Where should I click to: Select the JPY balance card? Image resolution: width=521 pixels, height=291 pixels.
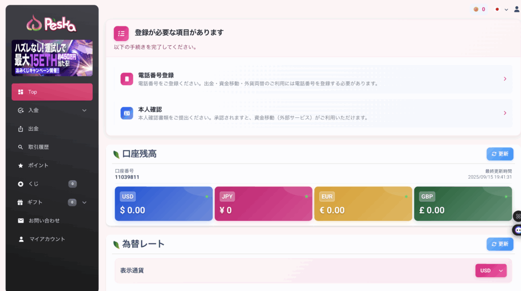[263, 204]
